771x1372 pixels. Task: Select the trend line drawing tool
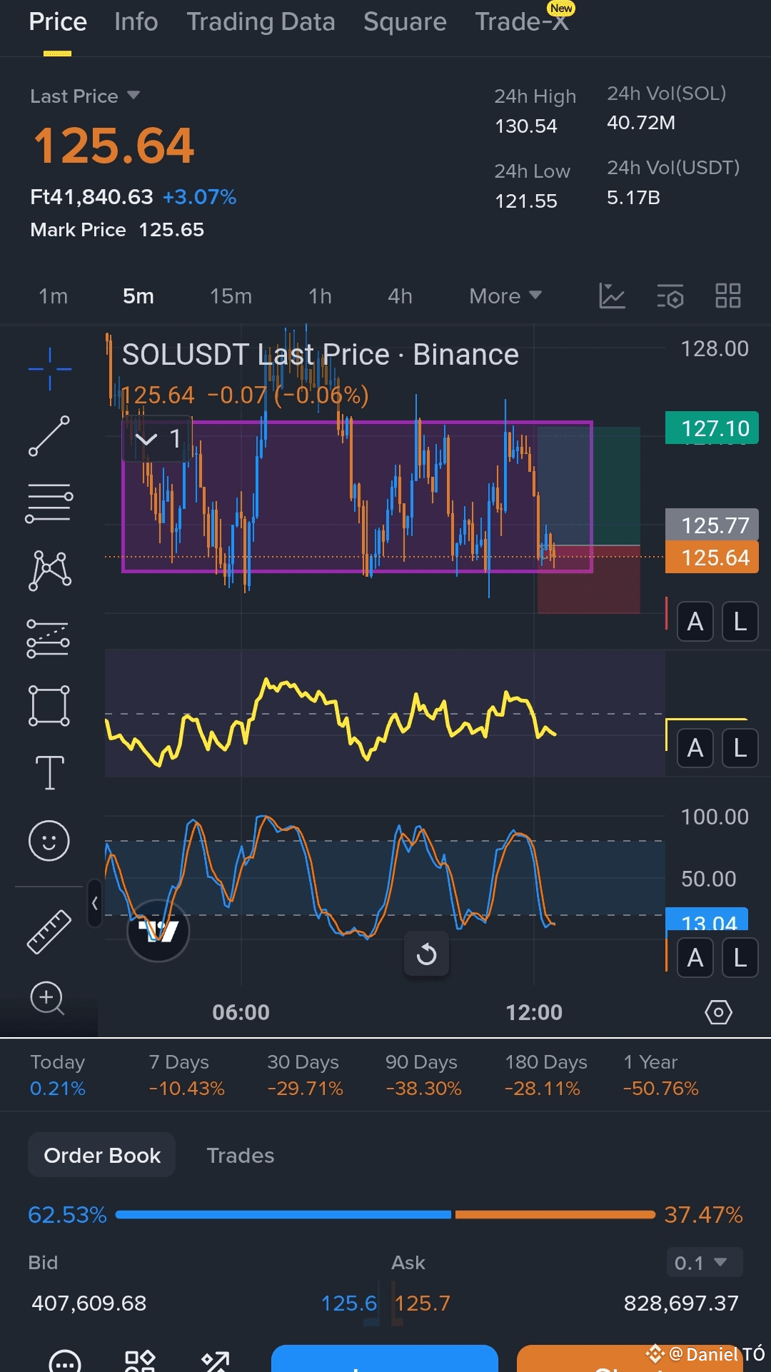49,436
